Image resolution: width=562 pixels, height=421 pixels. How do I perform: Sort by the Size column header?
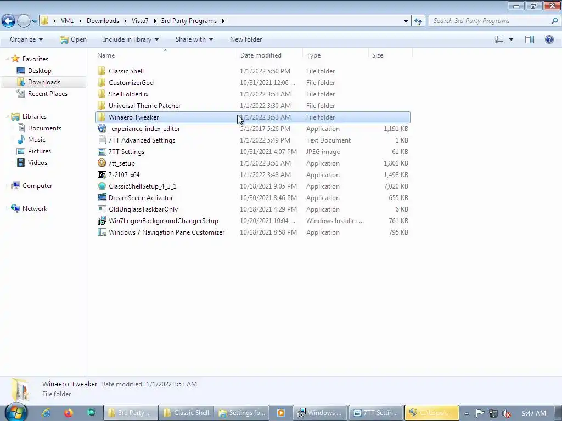pos(390,55)
